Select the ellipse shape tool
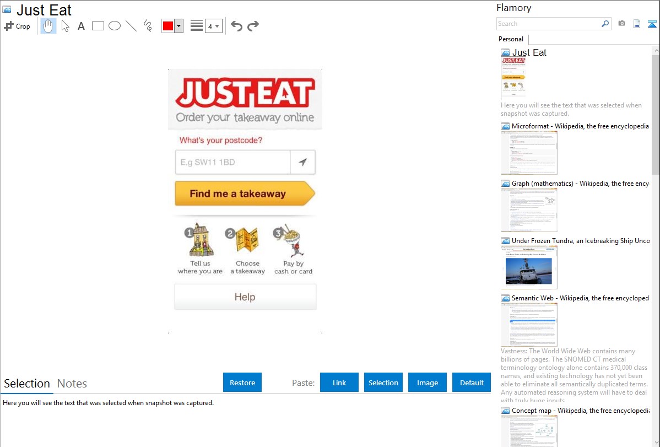The image size is (660, 447). (115, 26)
